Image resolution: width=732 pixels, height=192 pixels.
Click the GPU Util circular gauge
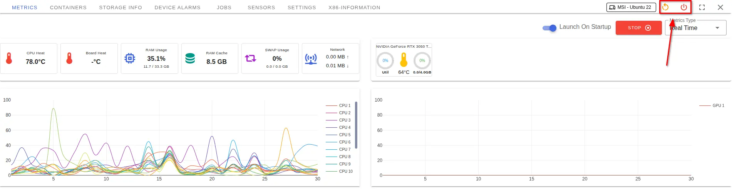pyautogui.click(x=385, y=60)
